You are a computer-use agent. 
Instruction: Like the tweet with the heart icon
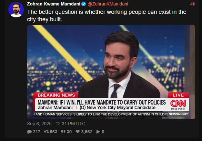77,132
